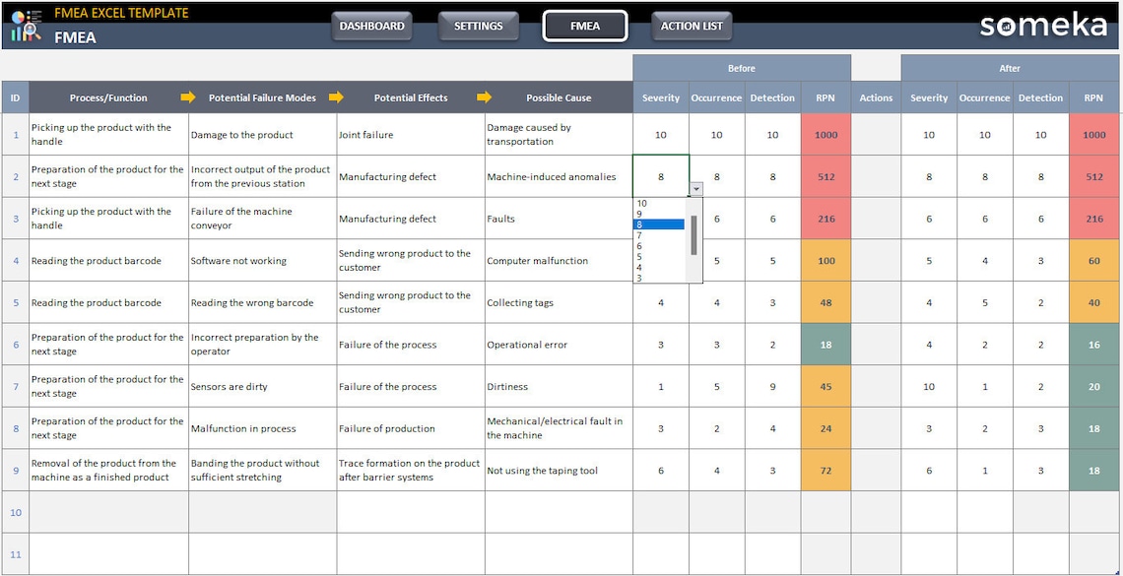Click the orange arrow beside Process/Function header

(x=186, y=97)
